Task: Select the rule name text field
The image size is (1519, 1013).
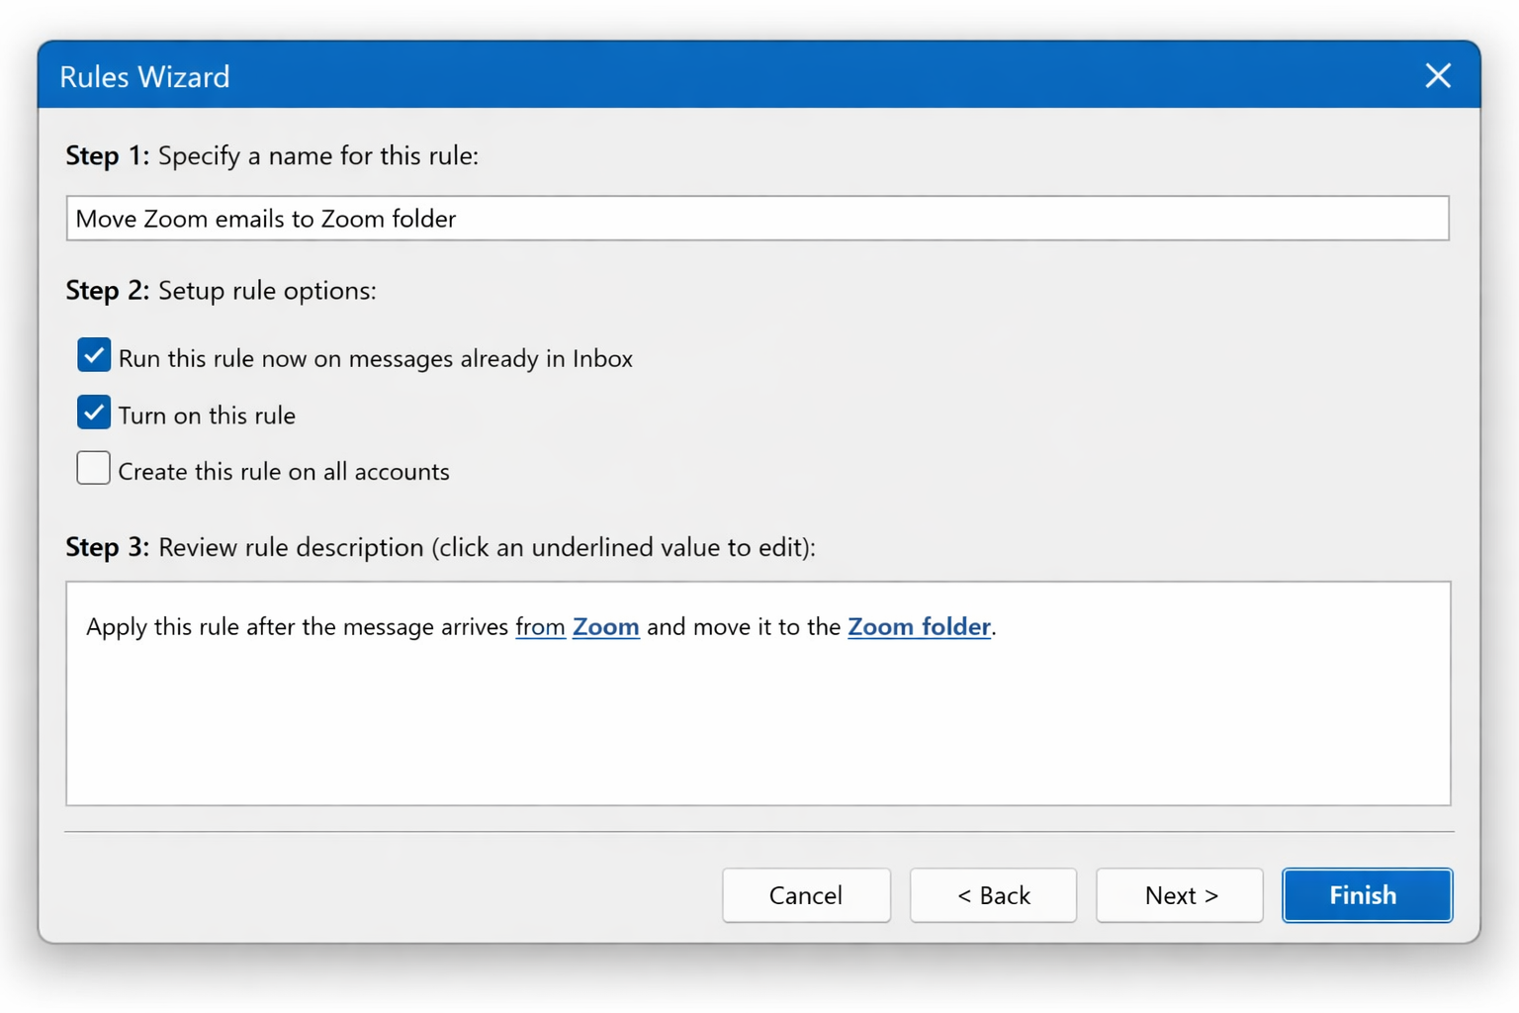Action: [757, 218]
